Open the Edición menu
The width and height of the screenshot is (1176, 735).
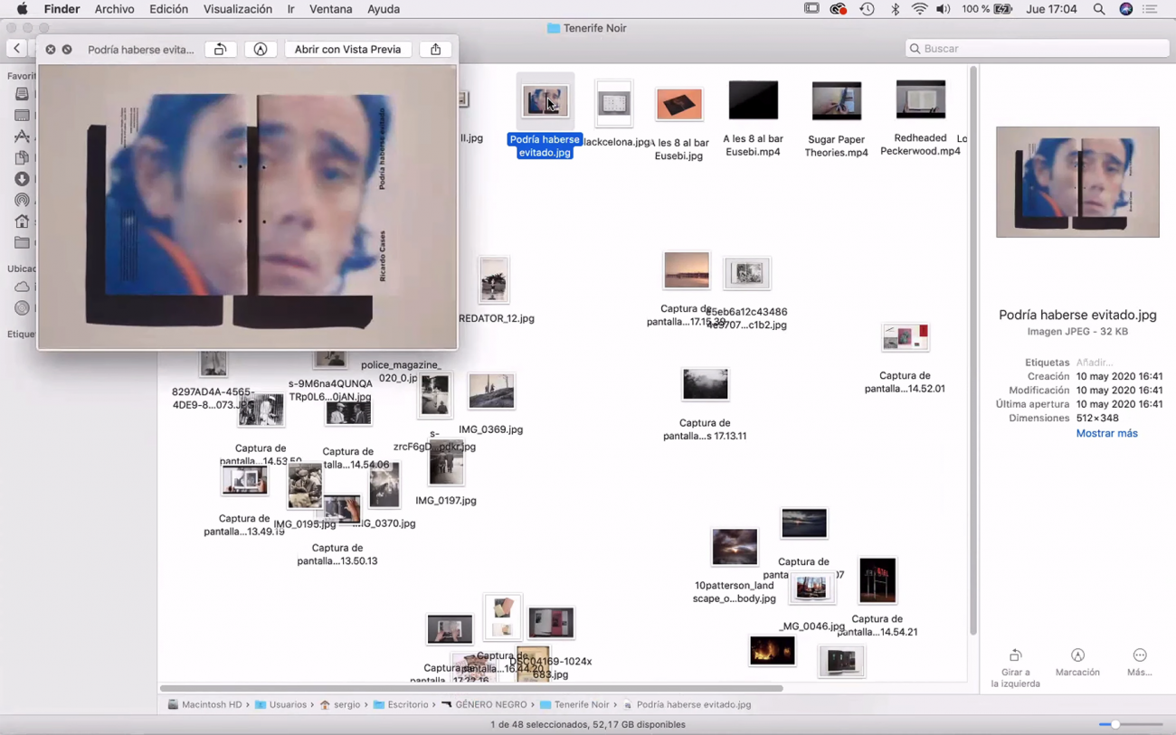[169, 9]
